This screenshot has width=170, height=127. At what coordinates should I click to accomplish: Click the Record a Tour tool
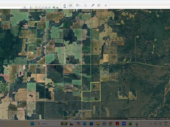tap(49, 7)
